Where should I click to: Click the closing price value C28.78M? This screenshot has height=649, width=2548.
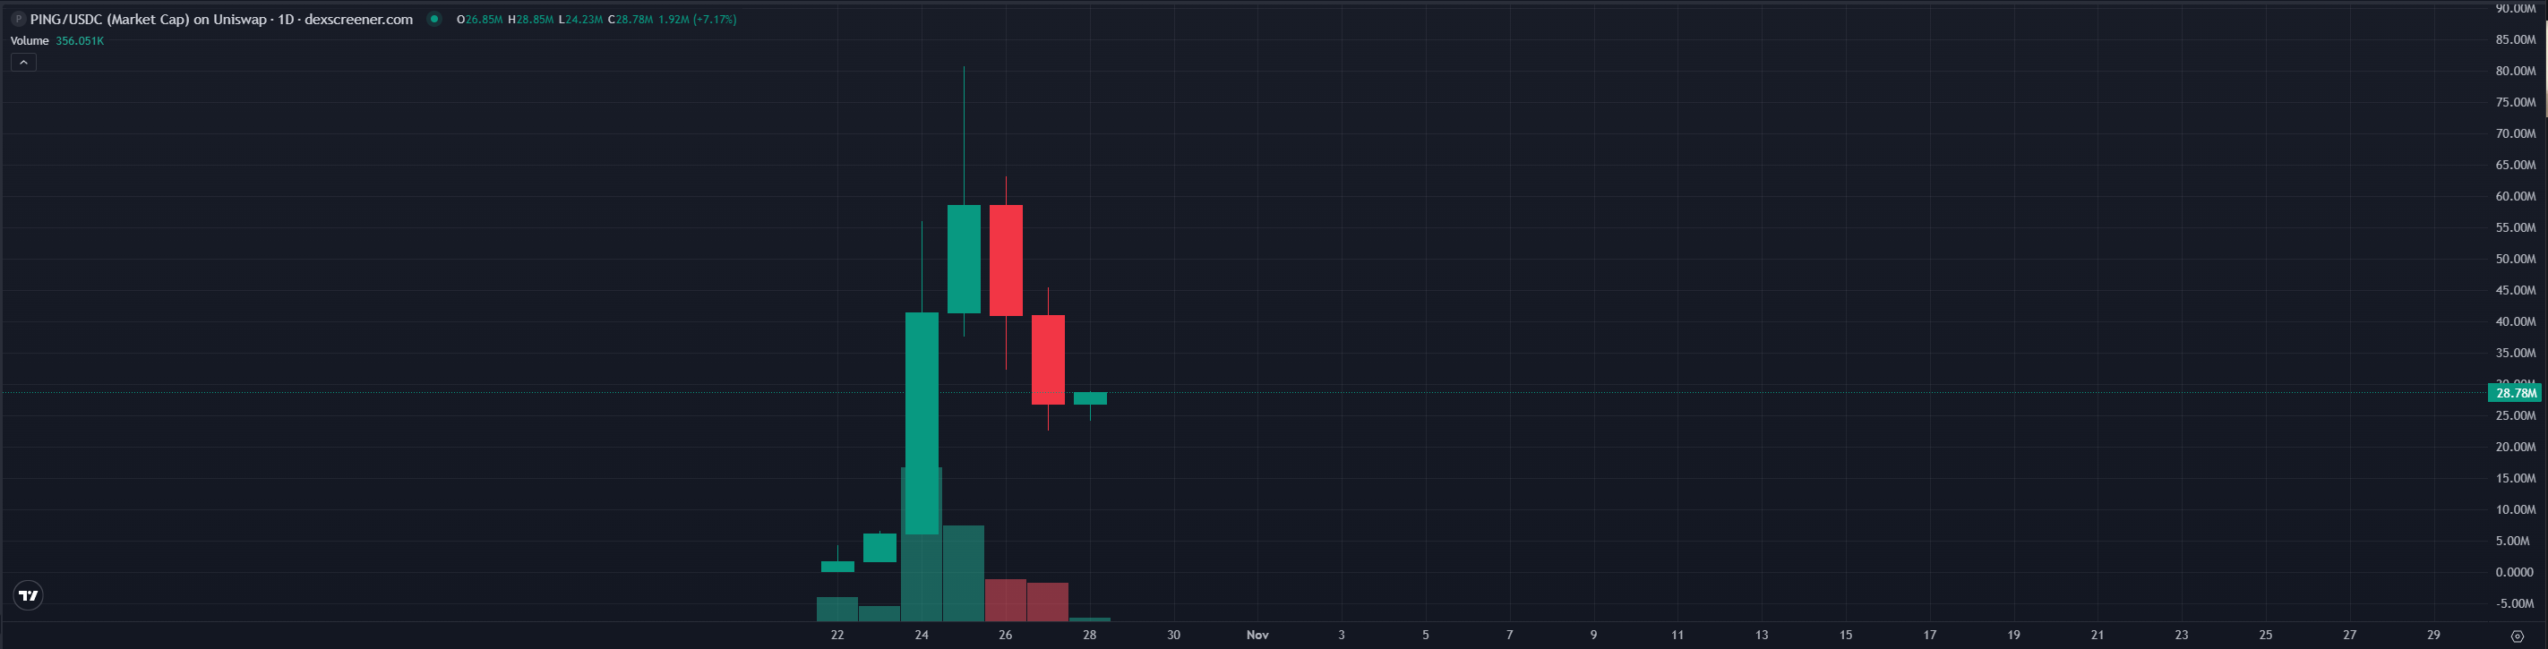[631, 19]
